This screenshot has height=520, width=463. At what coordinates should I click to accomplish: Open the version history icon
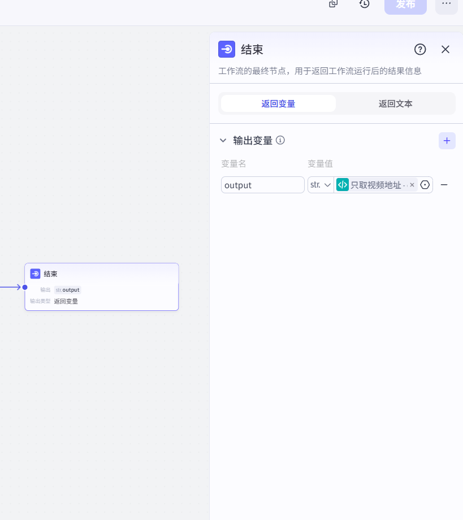364,4
